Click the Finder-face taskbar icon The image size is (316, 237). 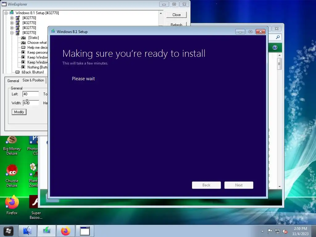[x=27, y=231]
